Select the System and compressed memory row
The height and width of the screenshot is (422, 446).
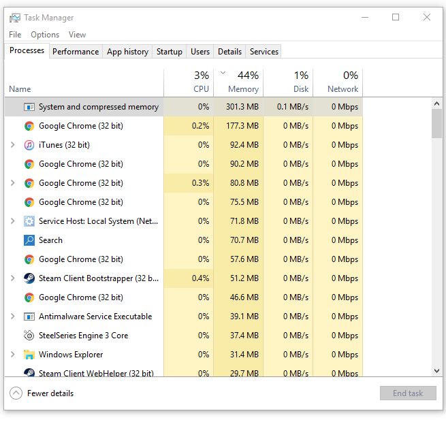pos(184,107)
